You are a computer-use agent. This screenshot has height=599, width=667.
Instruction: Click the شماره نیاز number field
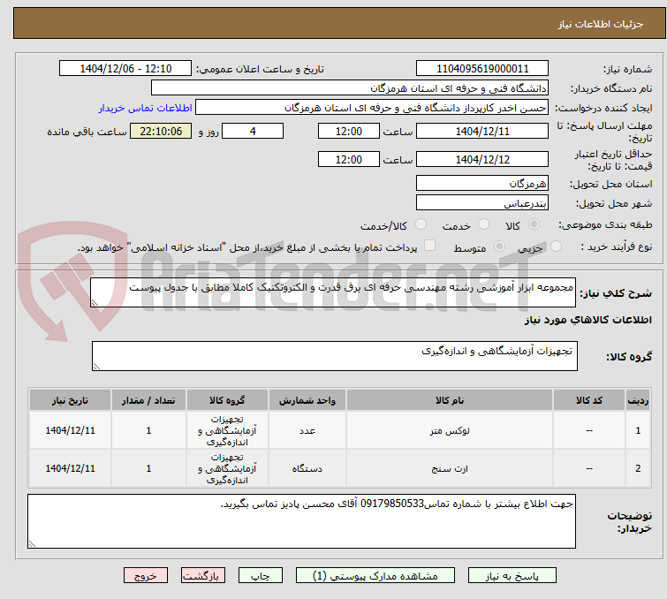482,69
